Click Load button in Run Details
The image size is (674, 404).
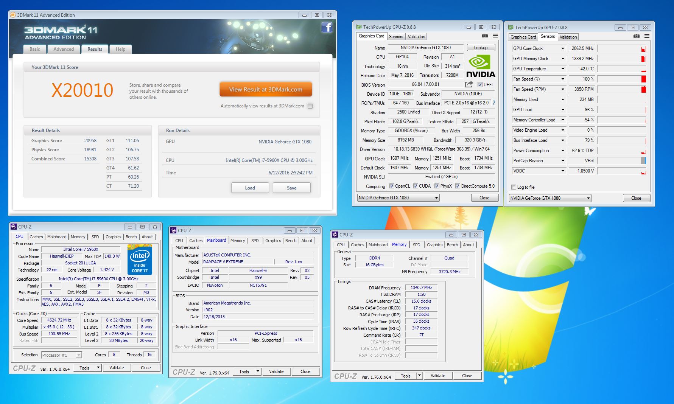[x=250, y=188]
